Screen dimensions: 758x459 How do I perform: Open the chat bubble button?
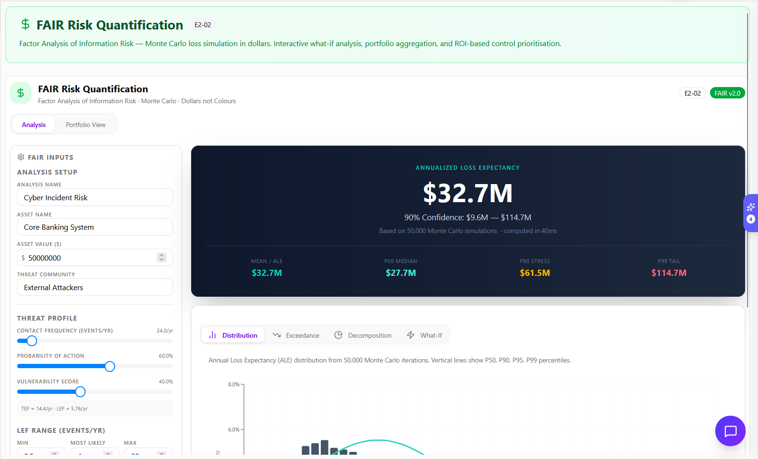click(730, 431)
